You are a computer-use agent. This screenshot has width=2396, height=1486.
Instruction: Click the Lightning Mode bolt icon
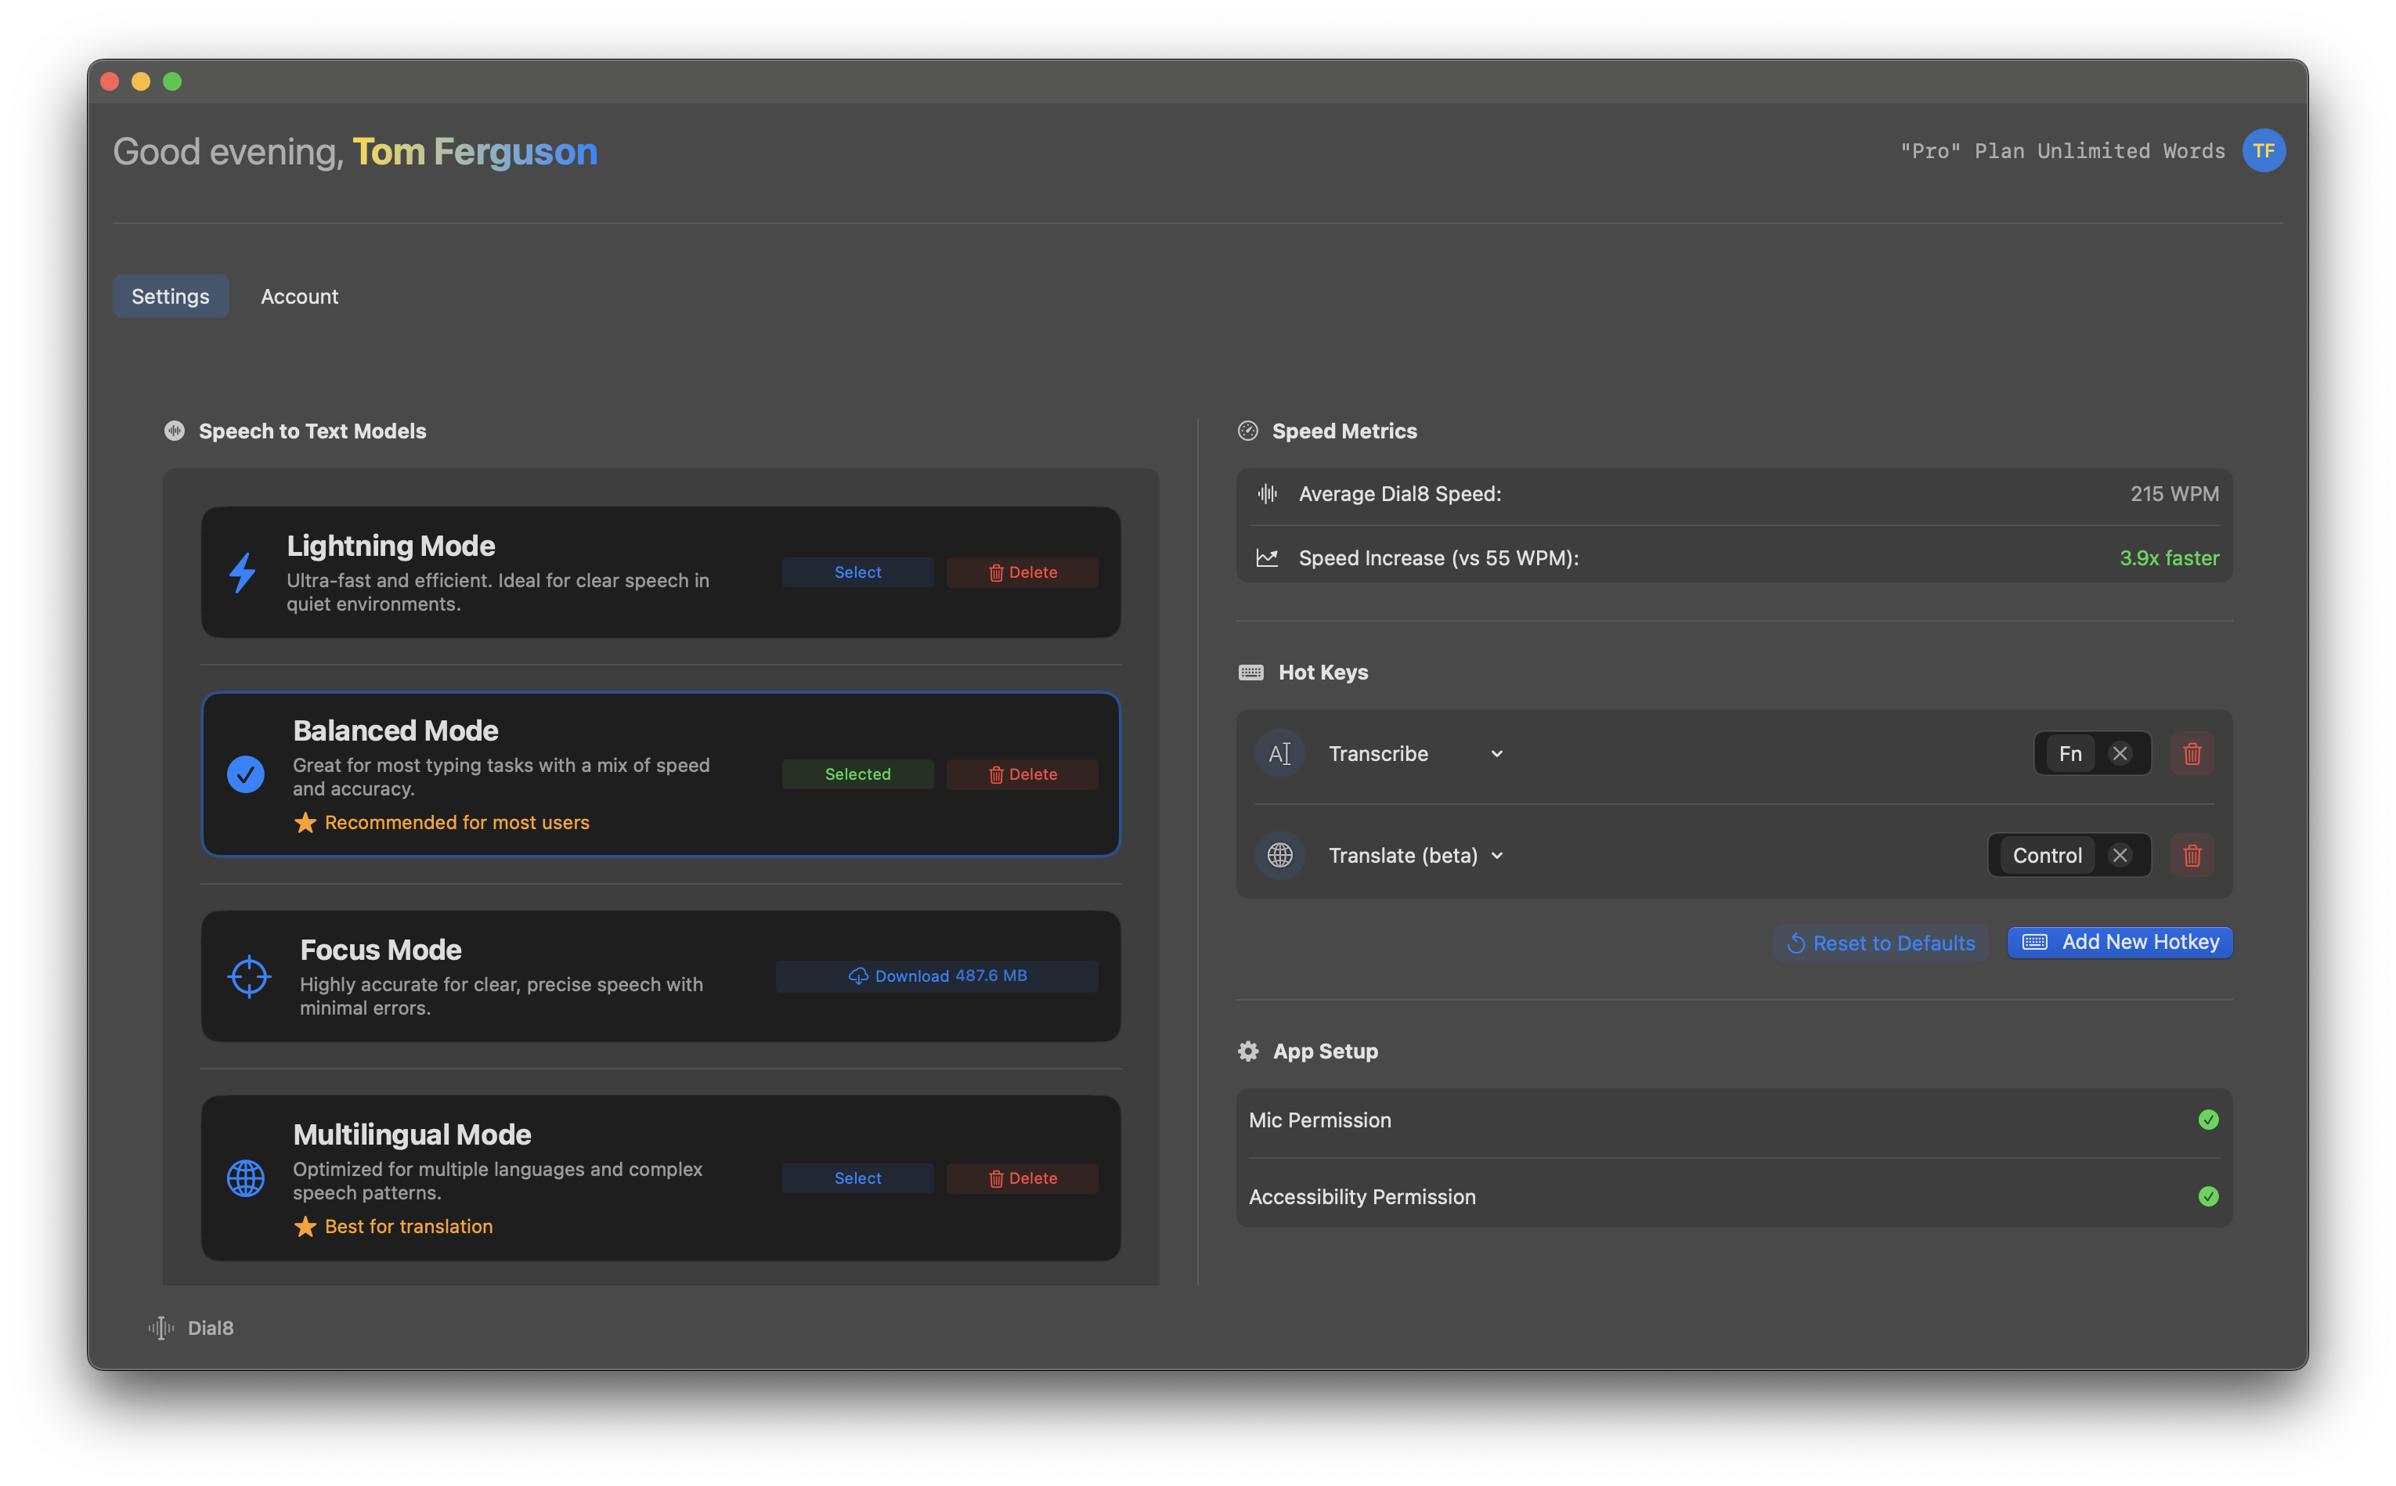[243, 572]
